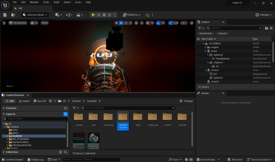Click the Skip frame playback icon

99,15
